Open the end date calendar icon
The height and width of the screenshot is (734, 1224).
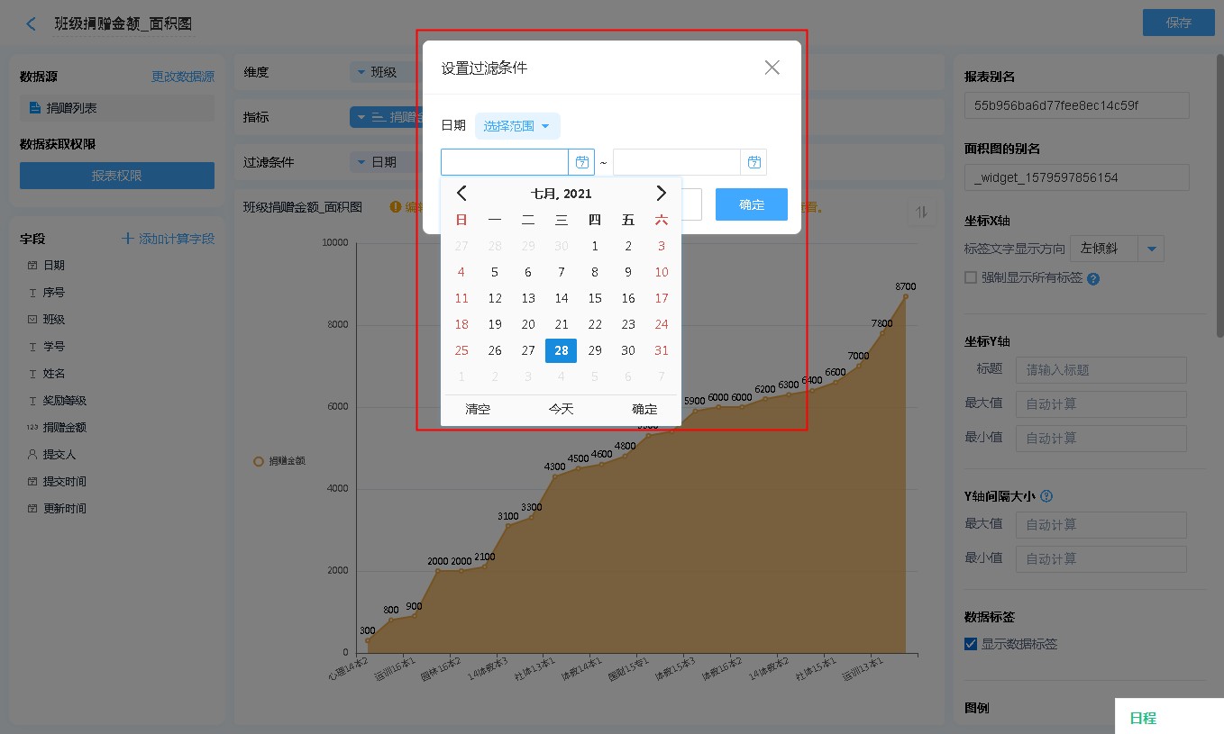coord(754,162)
